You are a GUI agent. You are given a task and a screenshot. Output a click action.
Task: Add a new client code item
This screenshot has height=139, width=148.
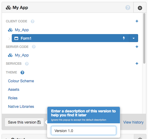[x=137, y=21]
